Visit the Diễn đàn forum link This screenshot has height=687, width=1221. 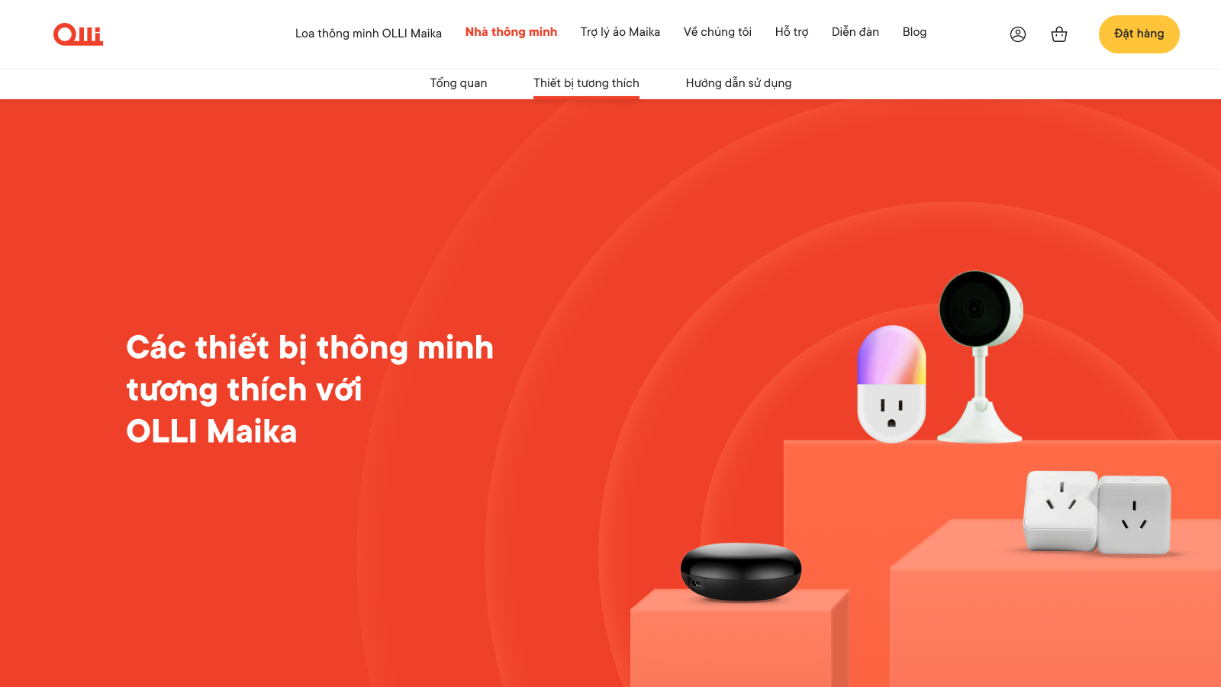coord(855,32)
